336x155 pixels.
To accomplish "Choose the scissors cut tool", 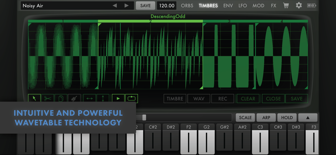I will point(48,98).
